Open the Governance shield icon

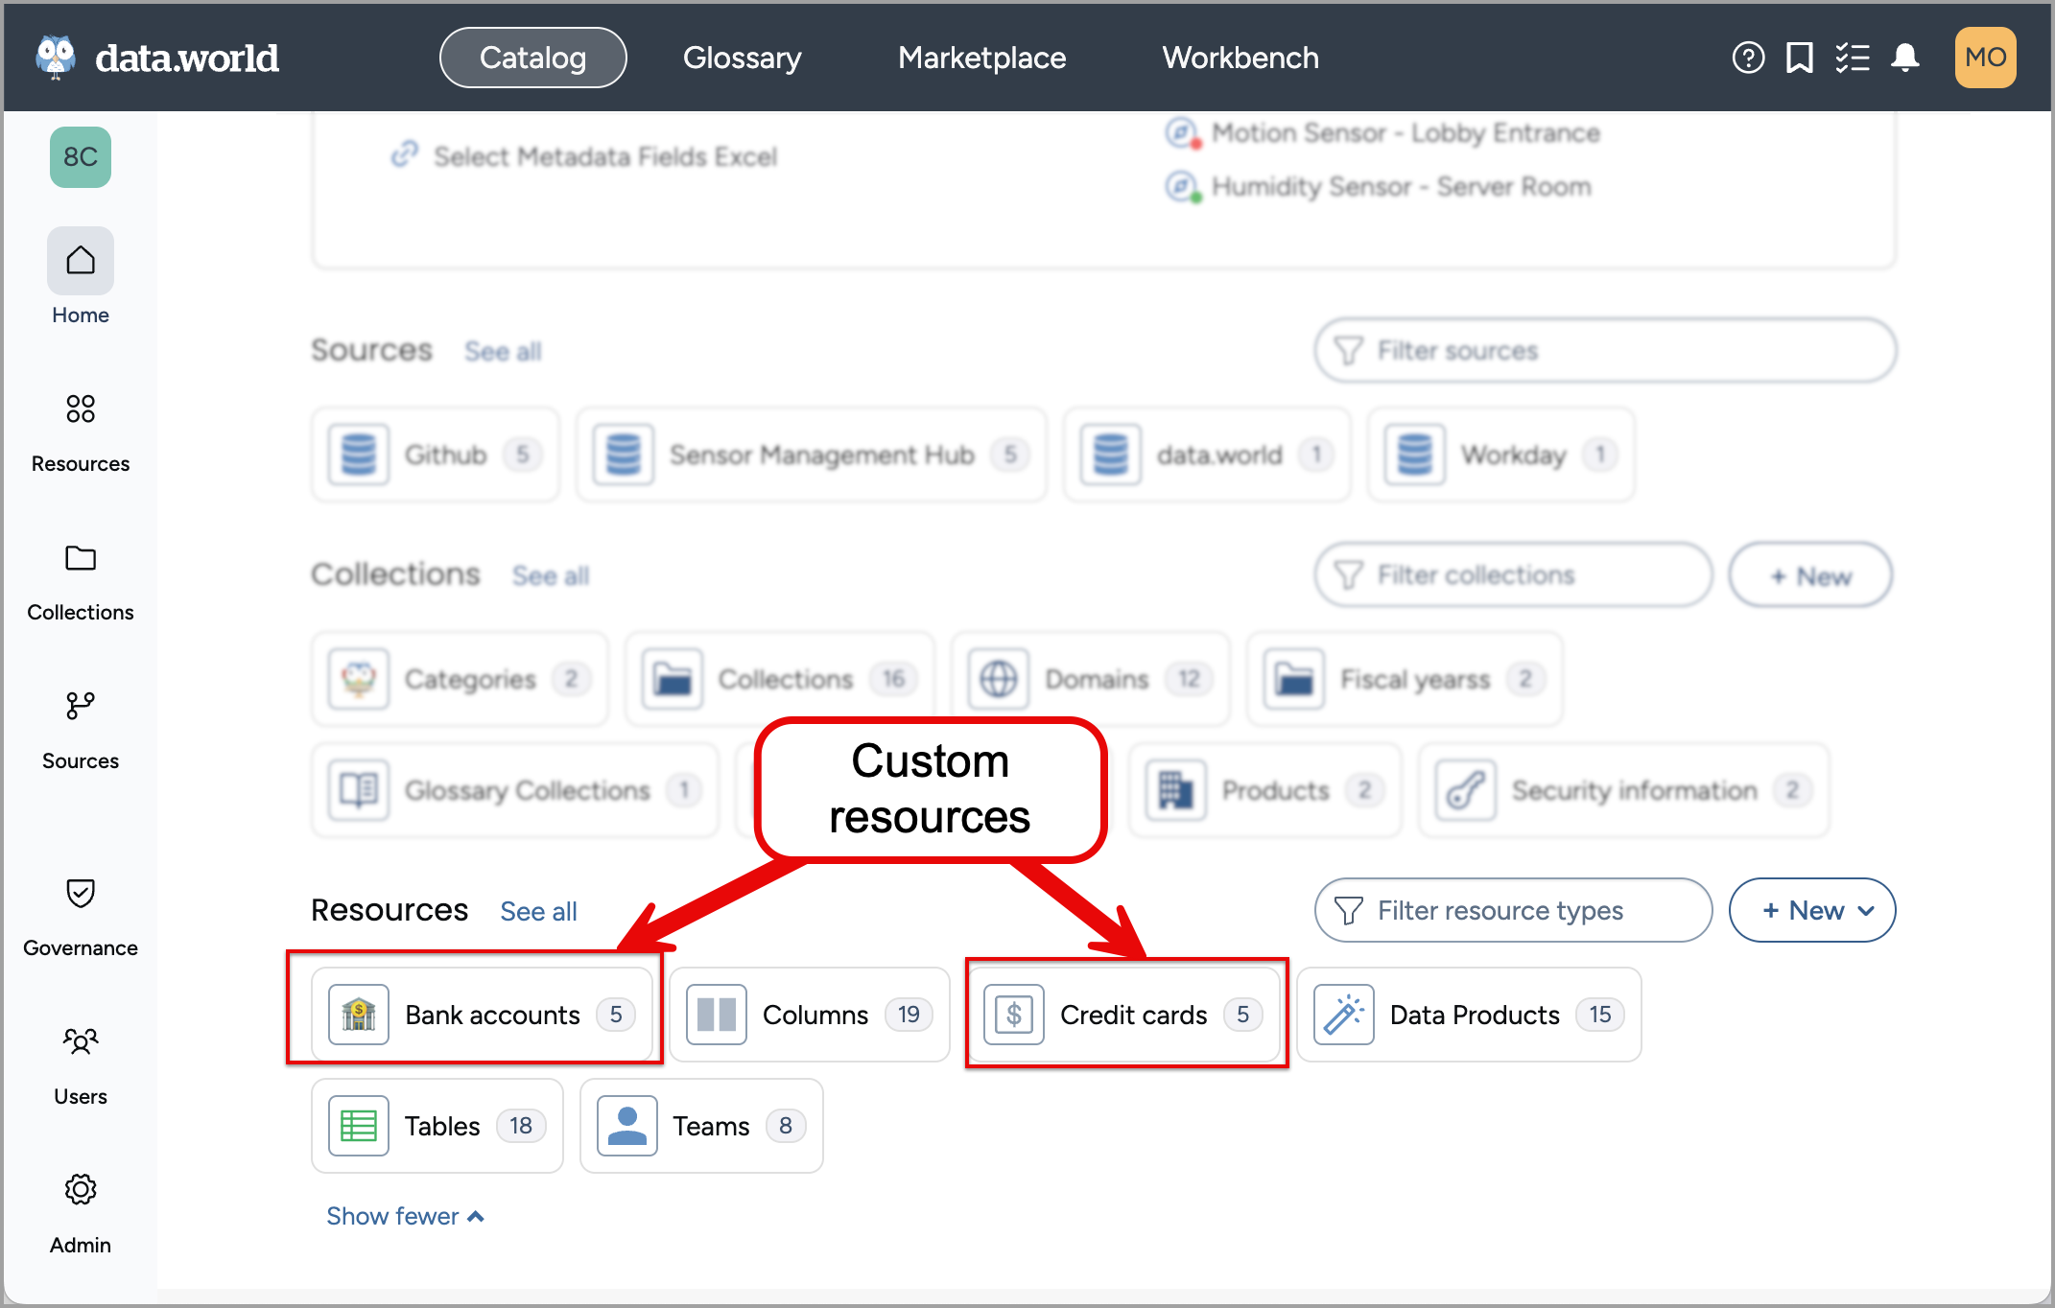pyautogui.click(x=80, y=894)
